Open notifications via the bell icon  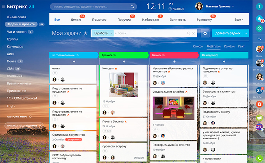tap(259, 19)
